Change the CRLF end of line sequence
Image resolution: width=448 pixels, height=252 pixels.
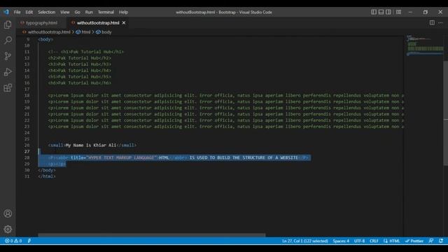point(374,241)
